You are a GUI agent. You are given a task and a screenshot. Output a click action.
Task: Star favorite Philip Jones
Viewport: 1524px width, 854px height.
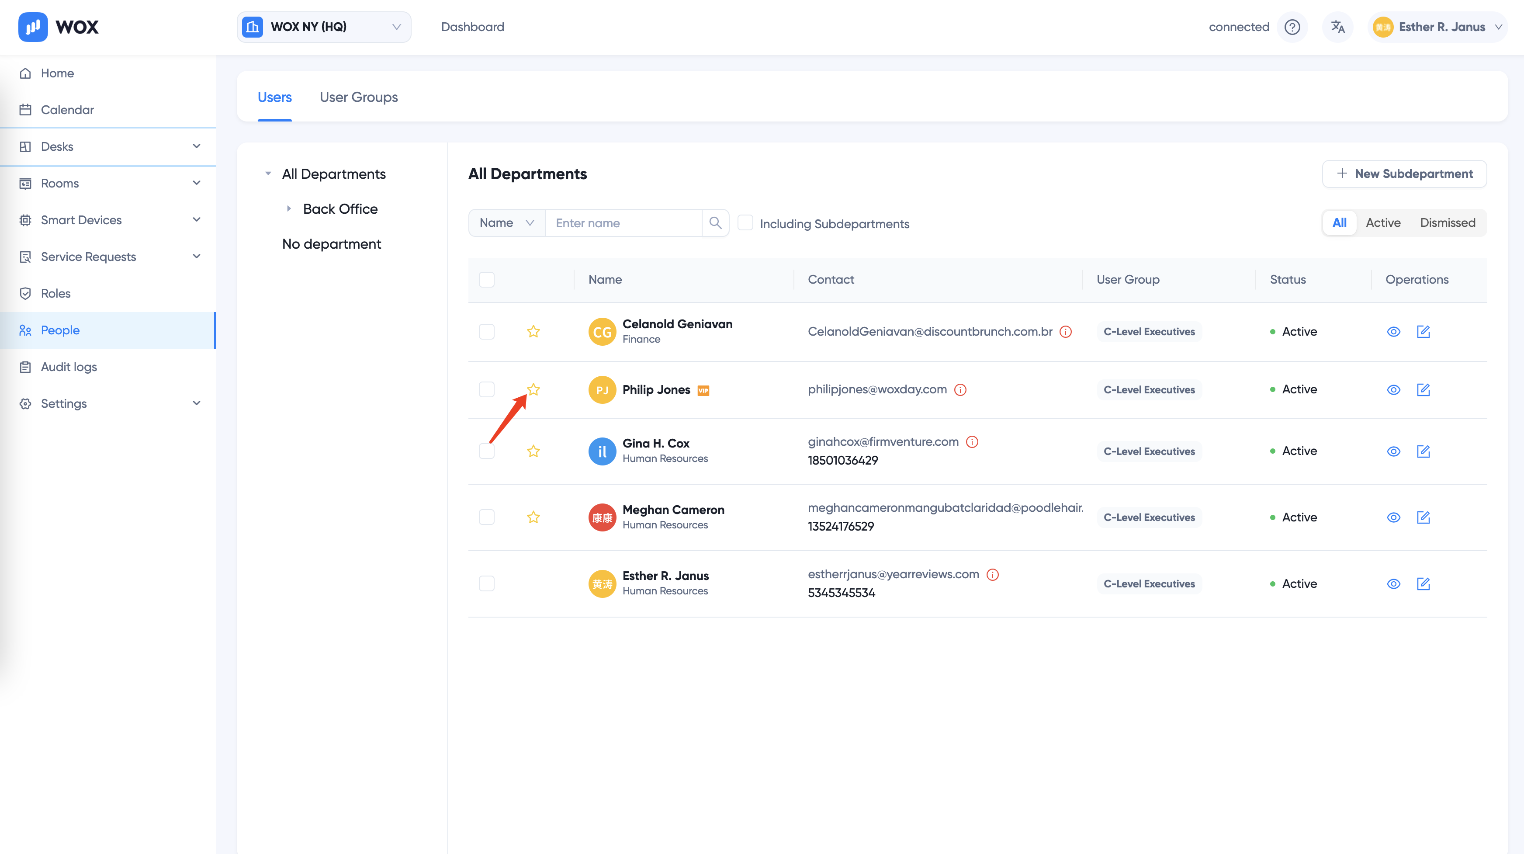point(533,389)
